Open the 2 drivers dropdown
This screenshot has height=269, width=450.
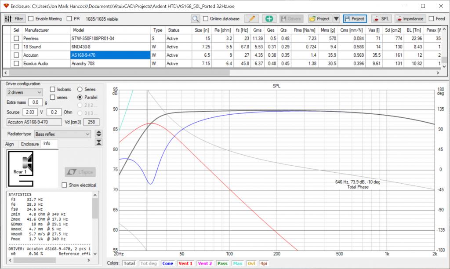[25, 92]
